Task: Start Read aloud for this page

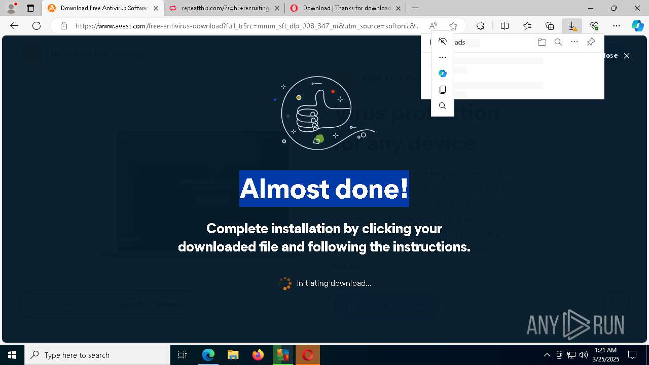Action: tap(433, 26)
